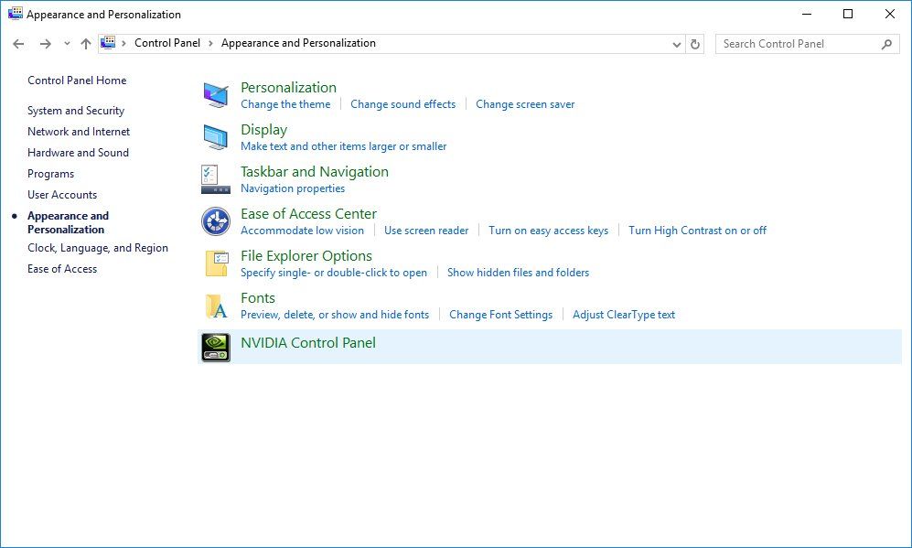Viewport: 912px width, 548px height.
Task: Click inside the Search Control Panel field
Action: 796,43
